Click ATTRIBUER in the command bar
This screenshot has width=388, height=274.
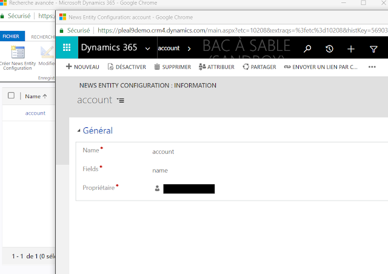(x=216, y=67)
